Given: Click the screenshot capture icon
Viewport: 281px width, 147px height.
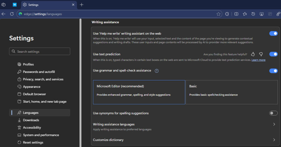Looking at the screenshot, I should [x=262, y=14].
